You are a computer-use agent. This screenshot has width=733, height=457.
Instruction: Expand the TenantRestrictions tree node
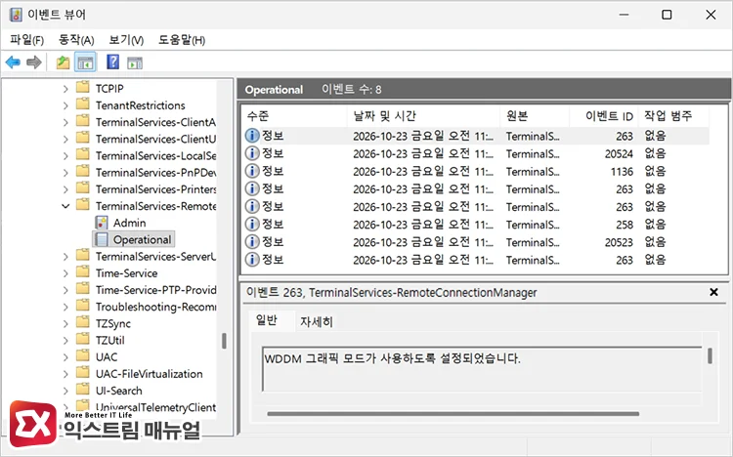[x=65, y=105]
